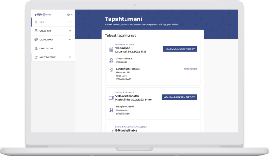Screen dimensions: 269x156
Task: Click the Harjukatu 48 address line
Action: (x=122, y=73)
